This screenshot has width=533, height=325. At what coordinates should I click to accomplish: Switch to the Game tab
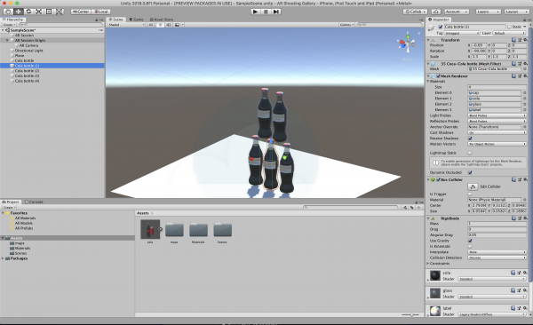136,20
